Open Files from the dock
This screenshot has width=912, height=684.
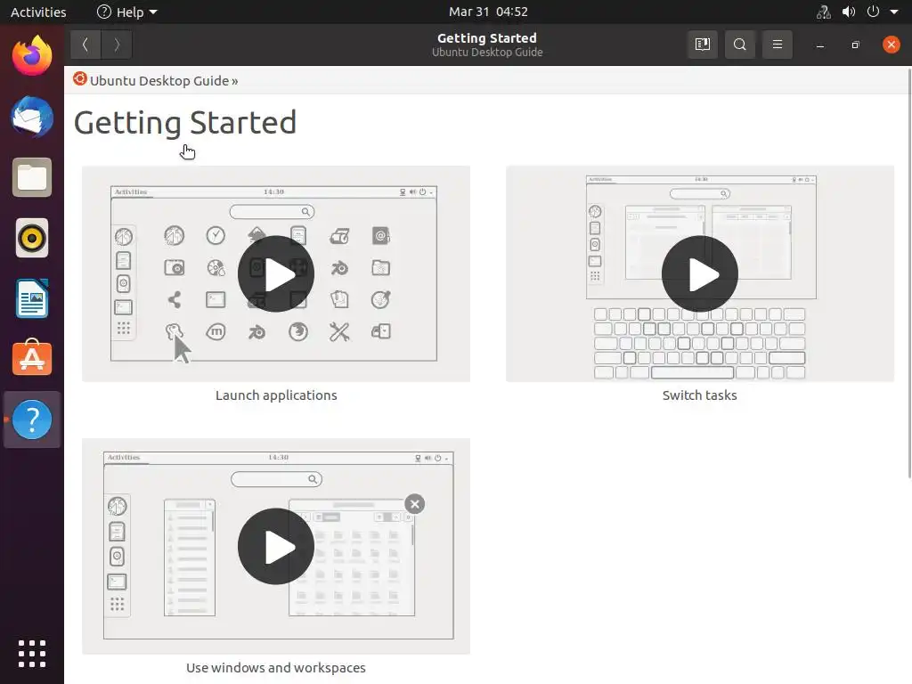click(32, 177)
